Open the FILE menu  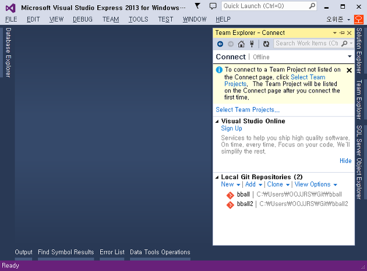click(11, 19)
